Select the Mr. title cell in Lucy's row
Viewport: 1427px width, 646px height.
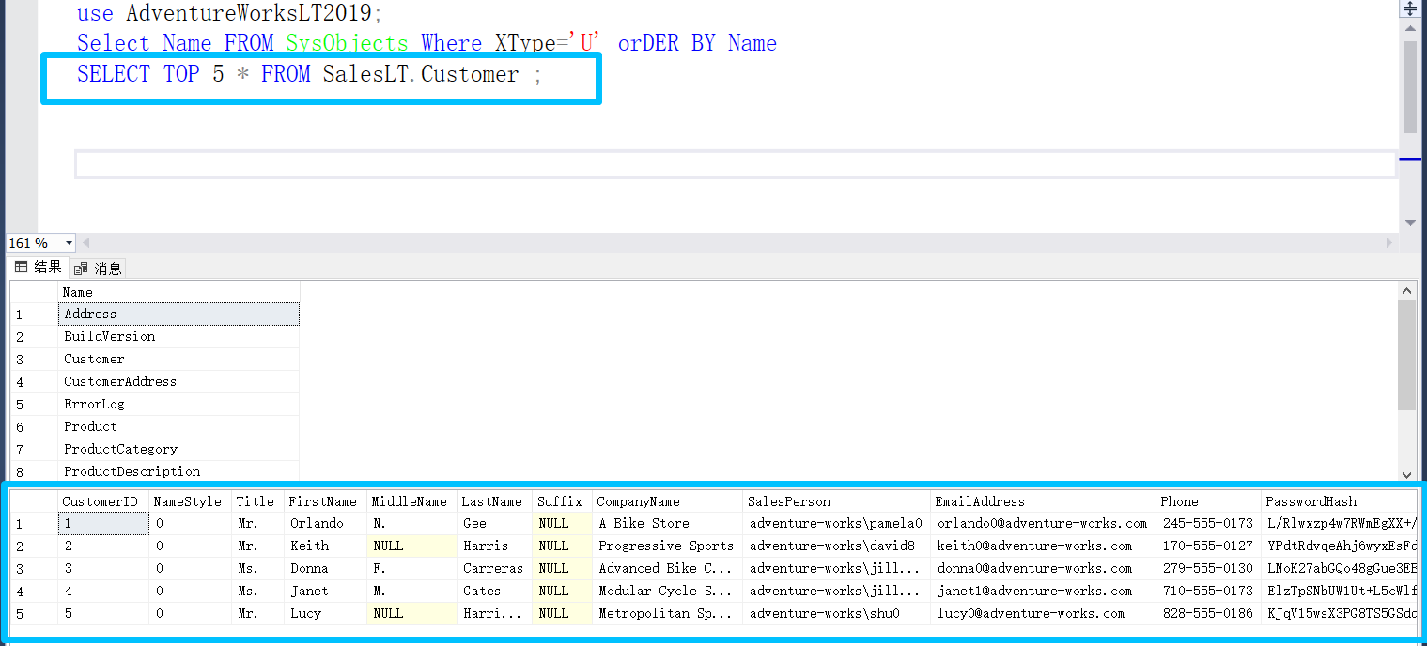(257, 613)
